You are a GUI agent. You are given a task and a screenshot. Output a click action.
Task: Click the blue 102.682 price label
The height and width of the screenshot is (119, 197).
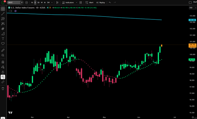coord(192,20)
